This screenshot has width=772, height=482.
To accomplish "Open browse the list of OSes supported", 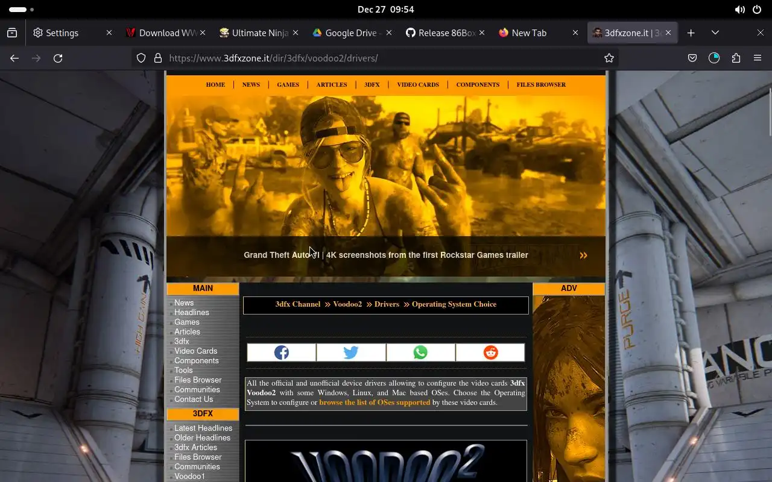I will point(375,402).
